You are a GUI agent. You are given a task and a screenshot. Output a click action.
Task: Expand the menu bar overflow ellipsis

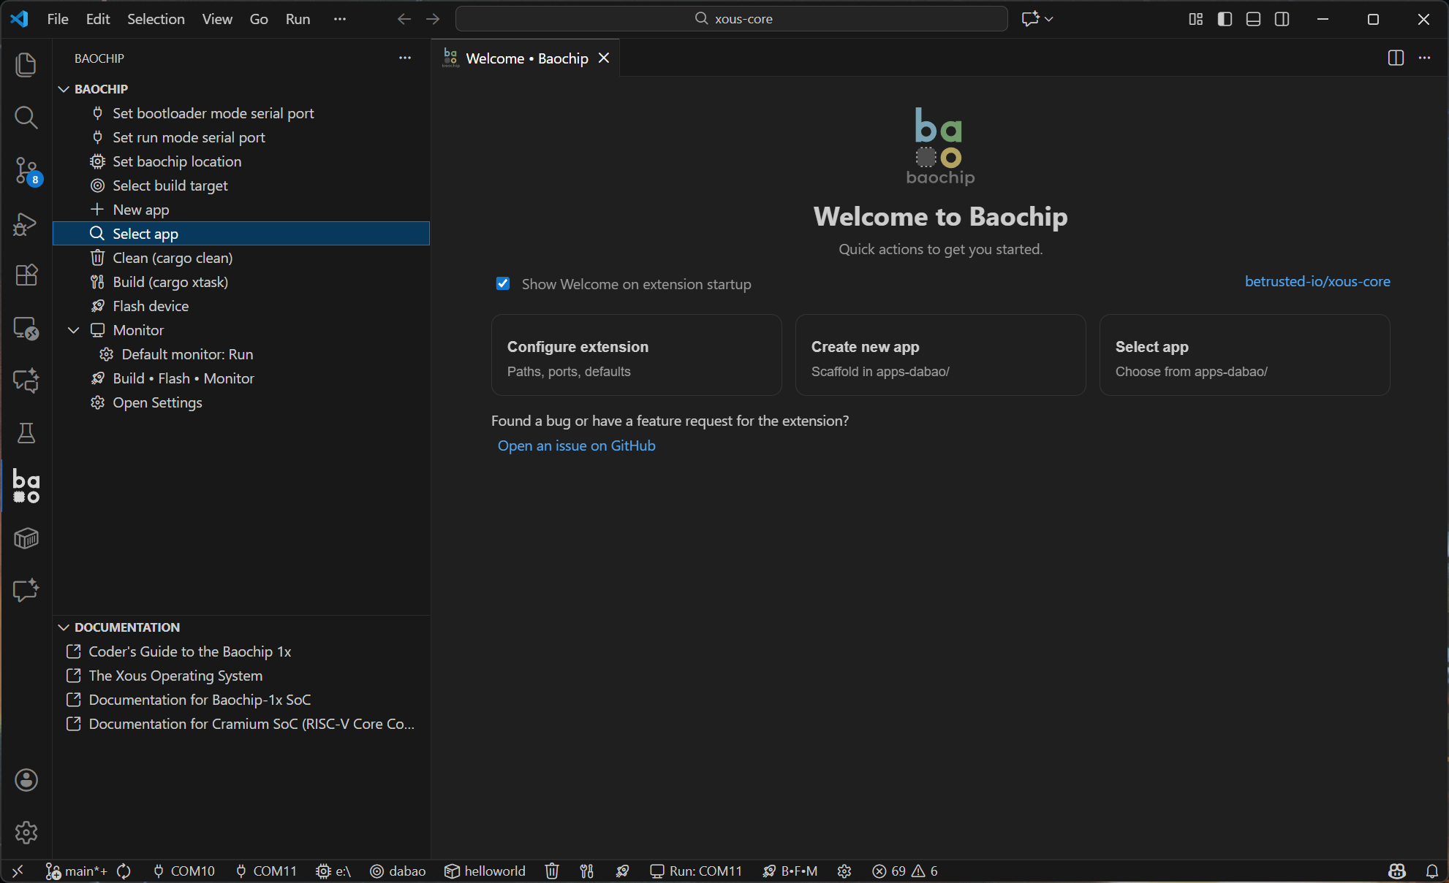339,19
